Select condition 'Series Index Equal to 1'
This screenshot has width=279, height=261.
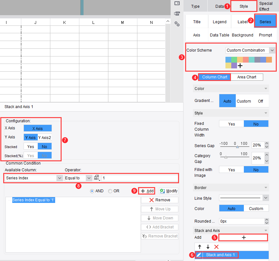(x=34, y=200)
